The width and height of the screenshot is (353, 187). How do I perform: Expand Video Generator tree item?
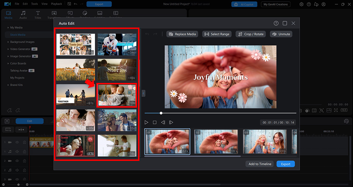click(x=8, y=49)
